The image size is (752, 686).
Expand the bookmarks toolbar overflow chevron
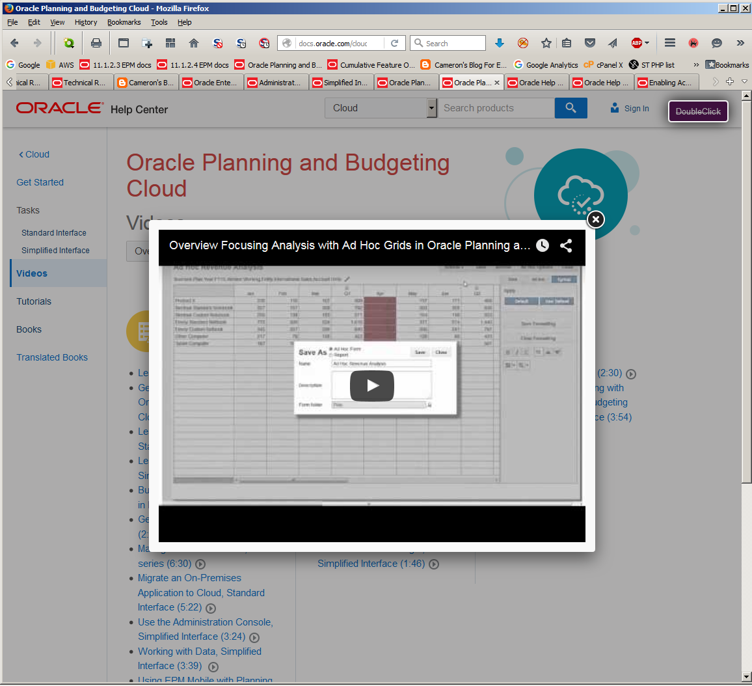click(x=696, y=65)
